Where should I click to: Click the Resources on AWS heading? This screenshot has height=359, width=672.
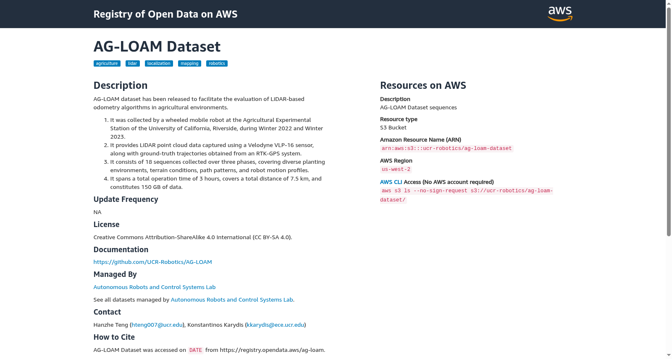click(x=423, y=85)
